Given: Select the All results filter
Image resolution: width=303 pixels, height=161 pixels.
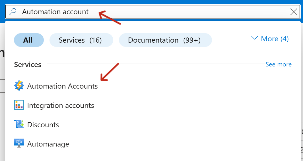Looking at the screenshot, I should tap(28, 40).
